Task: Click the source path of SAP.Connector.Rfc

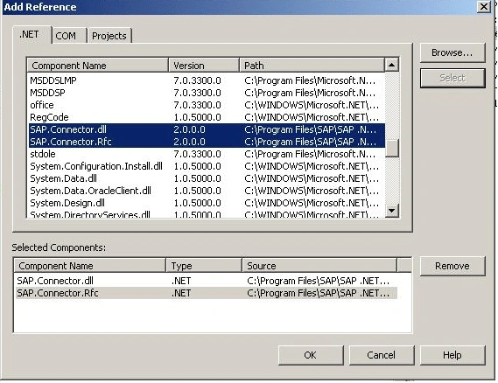Action: point(319,293)
